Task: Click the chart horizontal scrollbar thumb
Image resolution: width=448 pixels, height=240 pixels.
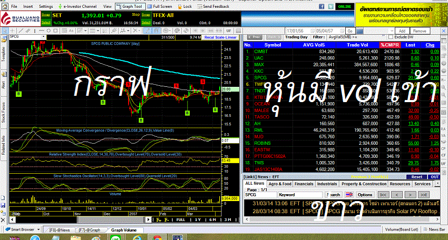Action: pyautogui.click(x=111, y=220)
